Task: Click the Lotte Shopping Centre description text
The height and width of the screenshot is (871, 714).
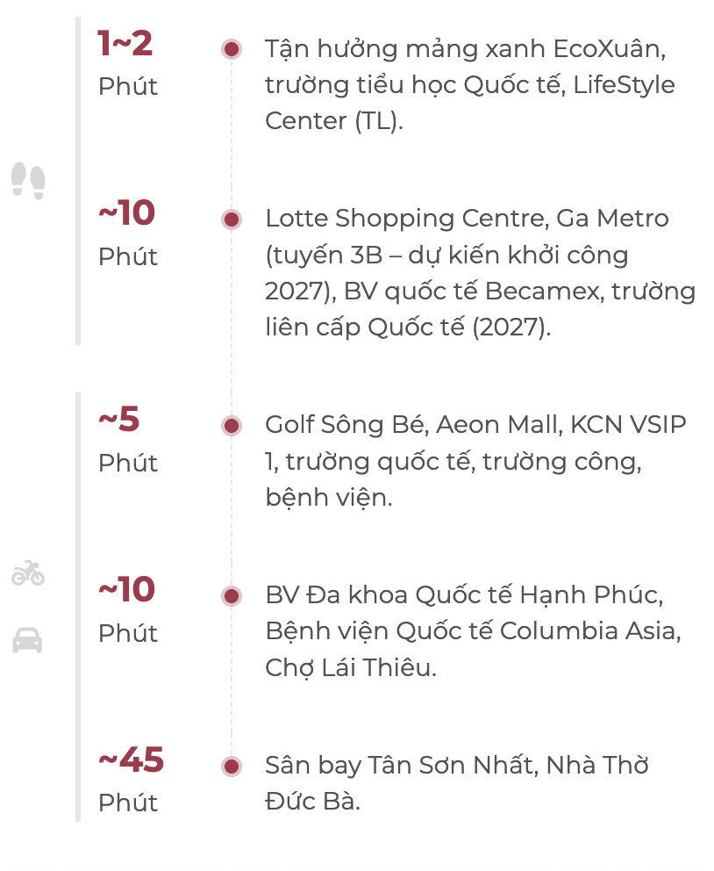Action: tap(480, 272)
